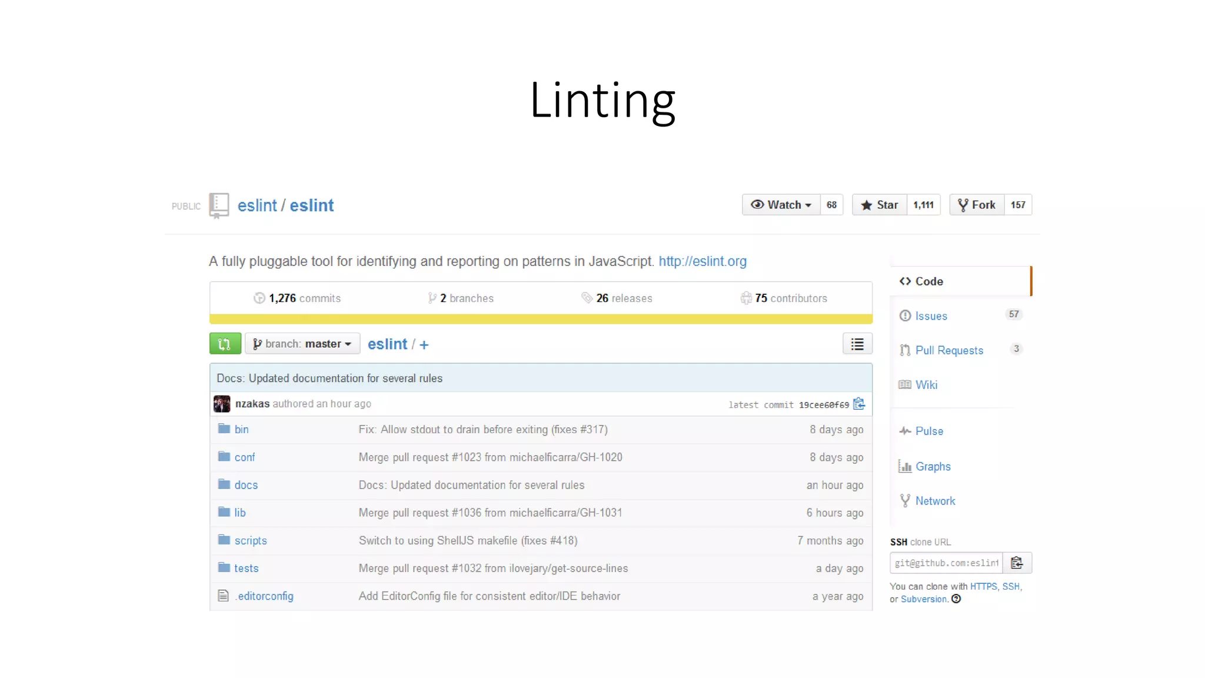
Task: Click the eslint breadcrumb link
Action: coord(387,344)
